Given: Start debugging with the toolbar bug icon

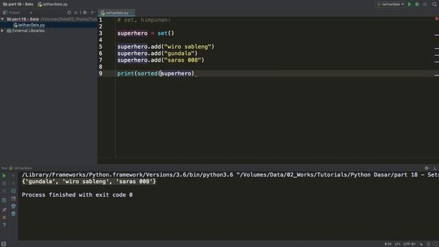Looking at the screenshot, I should tap(417, 4).
